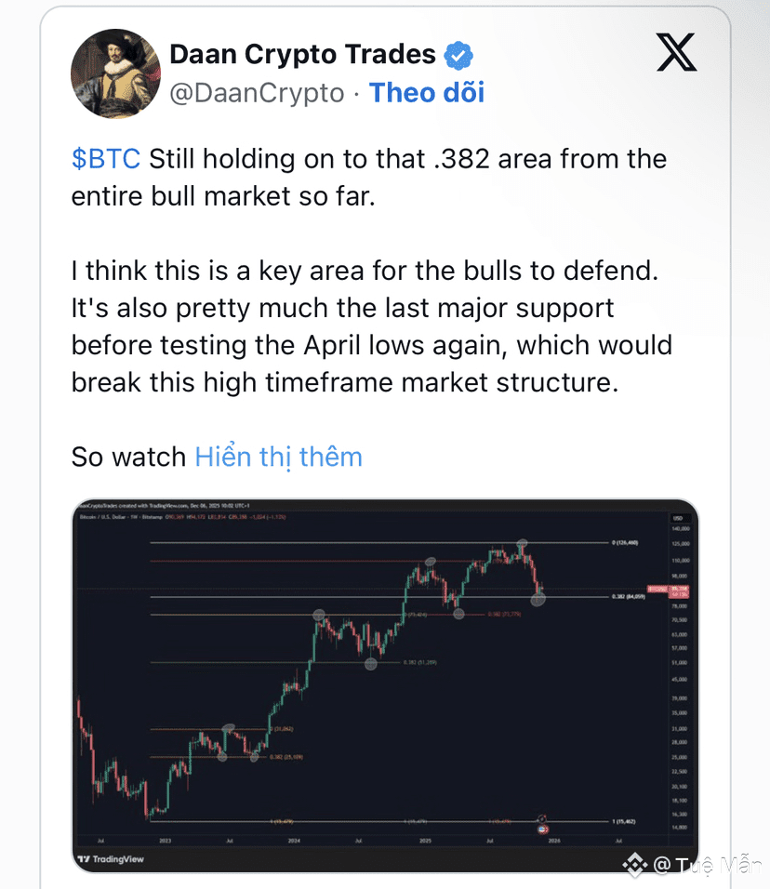This screenshot has width=770, height=889.
Task: Click the Theo dõi follow link
Action: pyautogui.click(x=427, y=93)
